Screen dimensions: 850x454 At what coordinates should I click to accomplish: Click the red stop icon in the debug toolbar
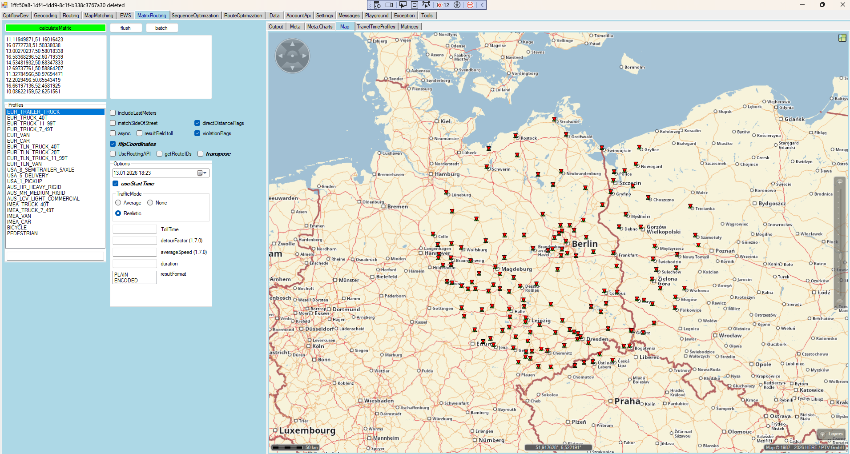(470, 5)
